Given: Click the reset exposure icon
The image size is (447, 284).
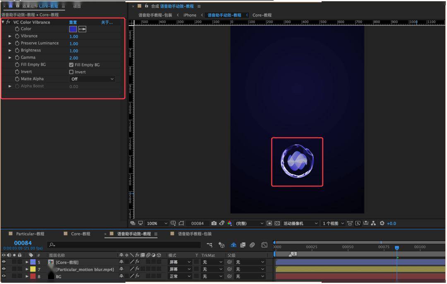Looking at the screenshot, I should [382, 223].
